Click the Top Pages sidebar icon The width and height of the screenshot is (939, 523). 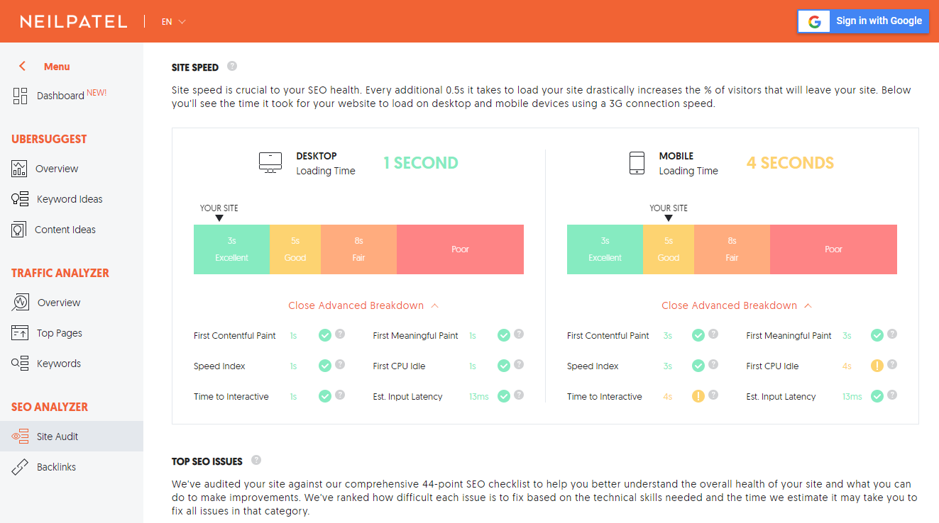click(x=20, y=333)
